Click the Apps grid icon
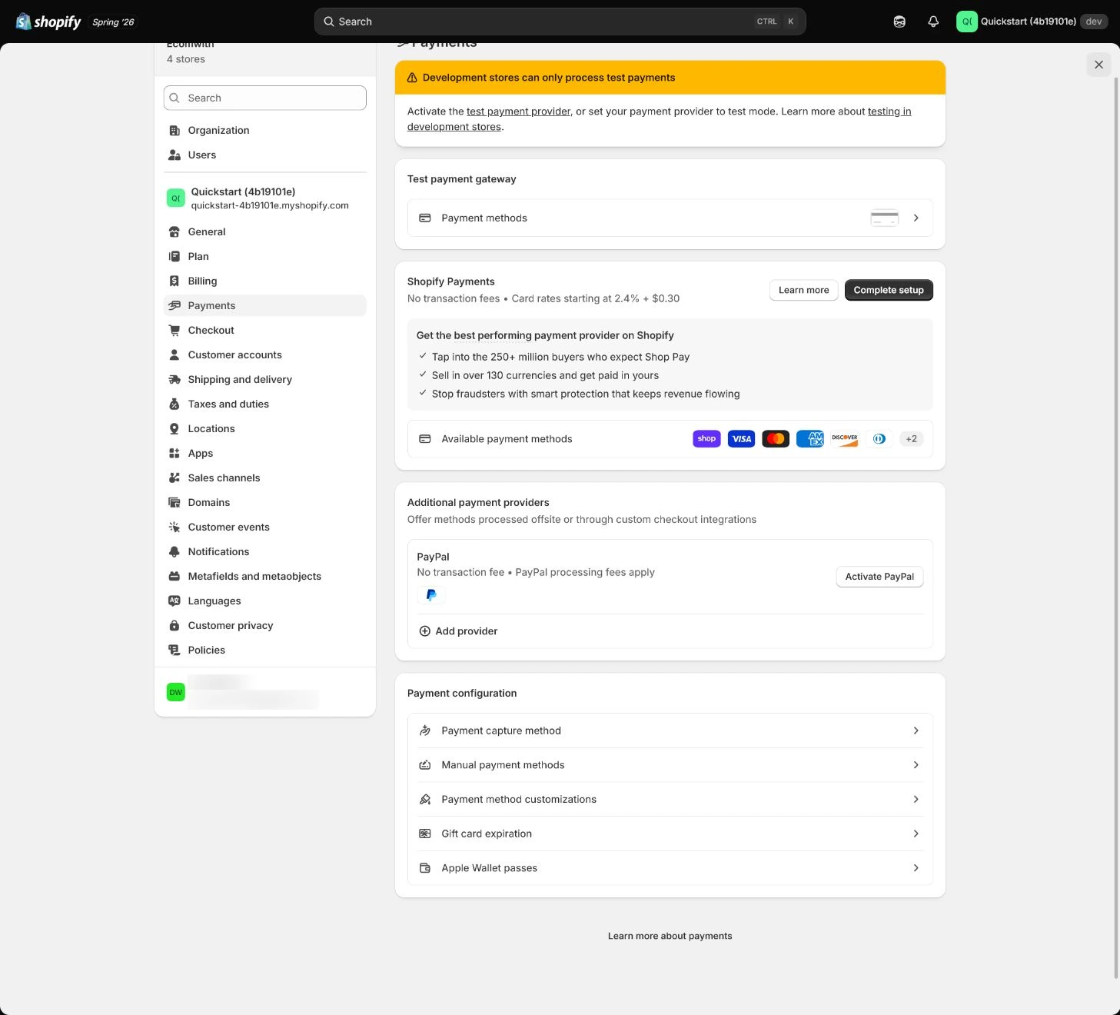Viewport: 1120px width, 1015px height. tap(174, 454)
